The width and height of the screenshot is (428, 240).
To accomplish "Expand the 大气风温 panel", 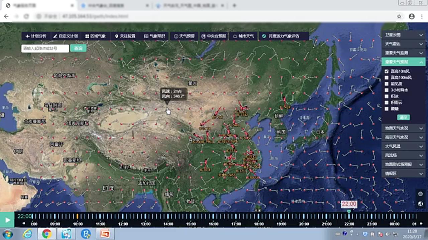I will tap(403, 146).
